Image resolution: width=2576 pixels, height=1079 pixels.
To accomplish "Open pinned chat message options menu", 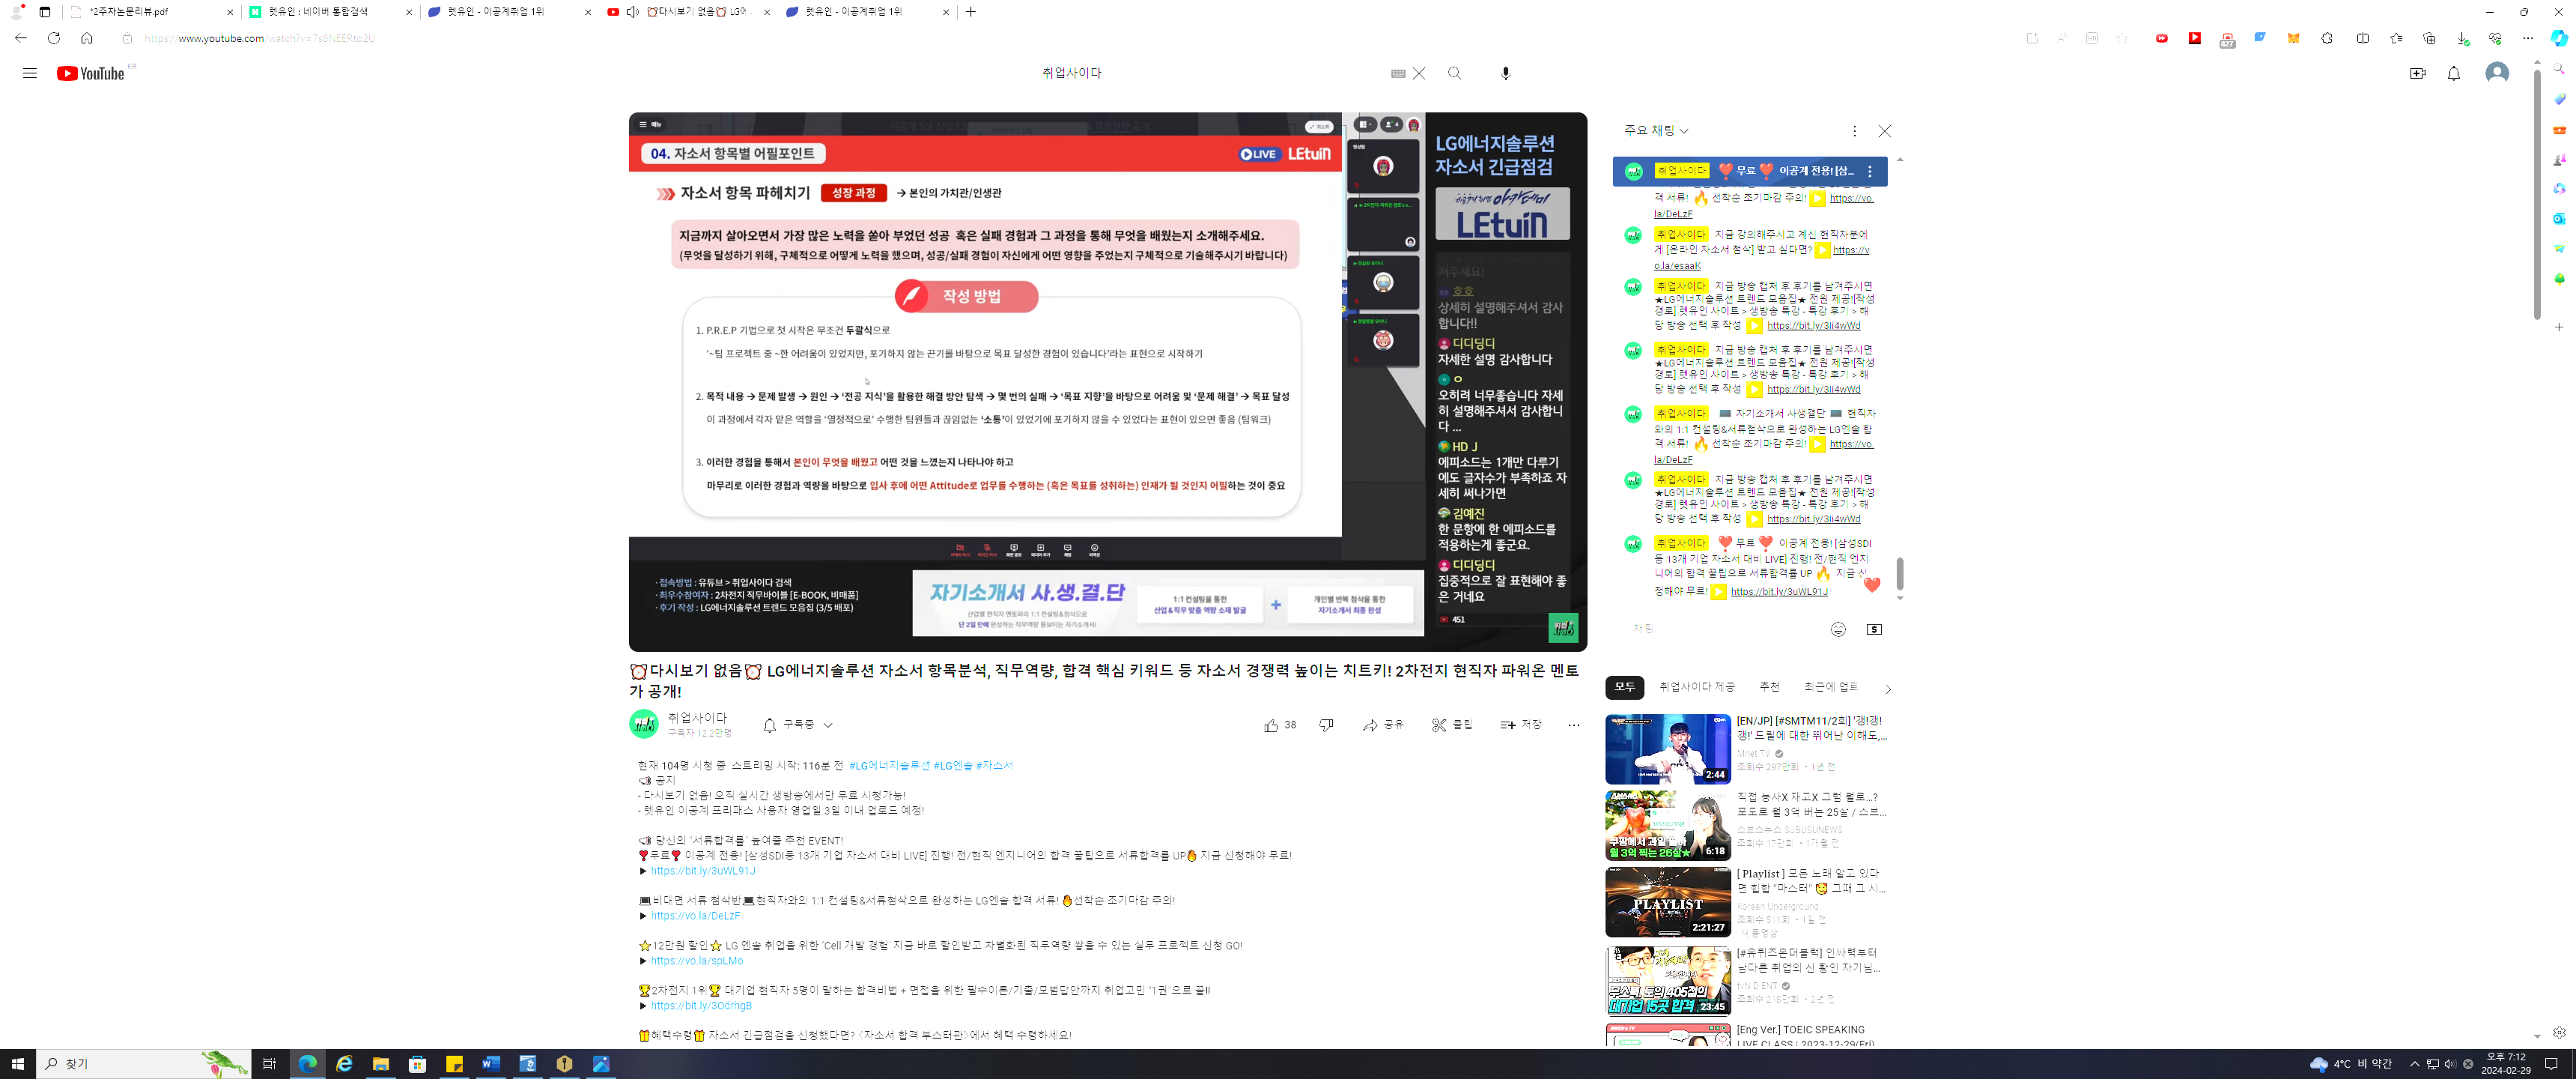I will coord(1870,171).
